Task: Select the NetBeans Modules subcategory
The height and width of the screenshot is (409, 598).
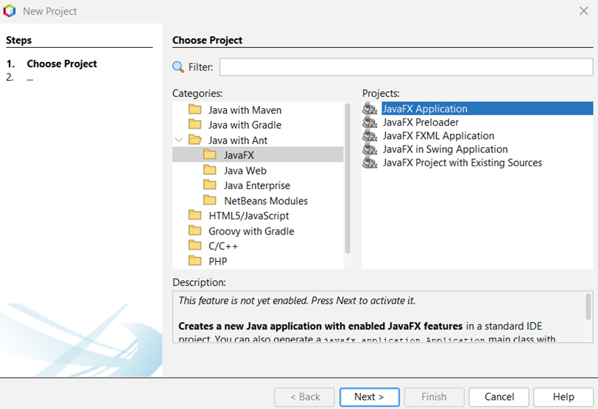Action: click(266, 201)
